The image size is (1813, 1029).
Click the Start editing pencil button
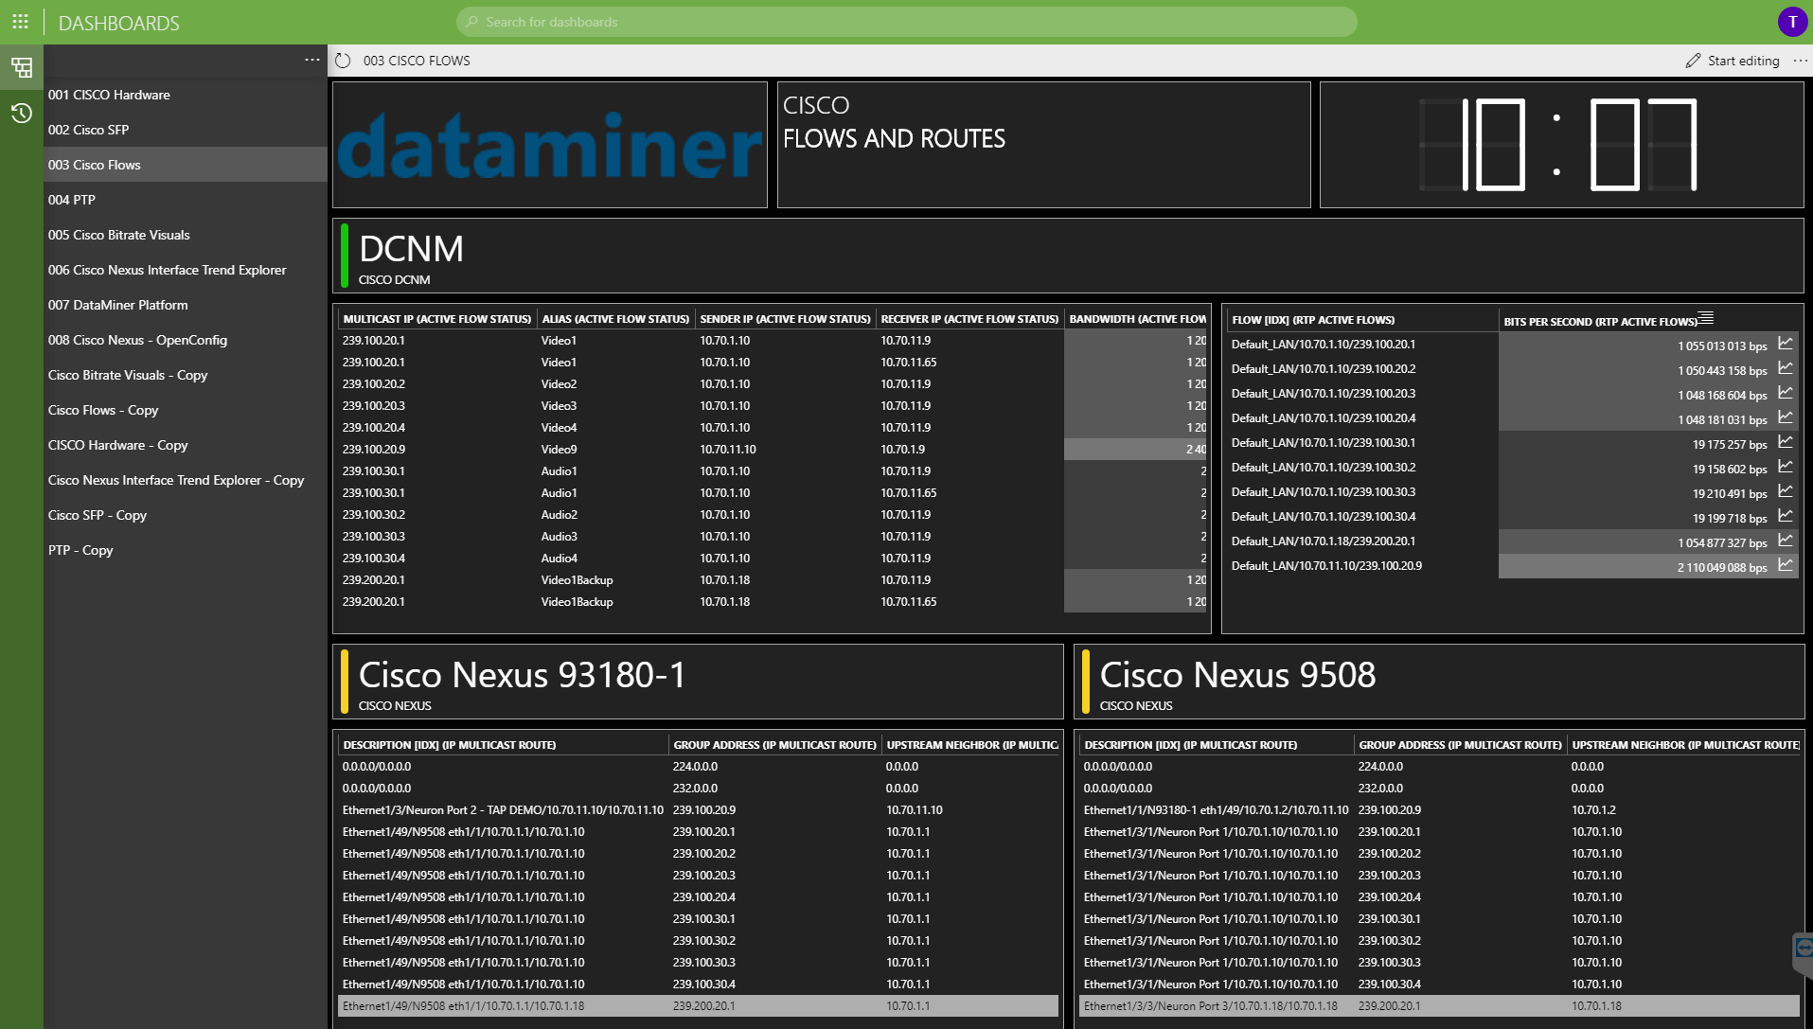pos(1733,61)
